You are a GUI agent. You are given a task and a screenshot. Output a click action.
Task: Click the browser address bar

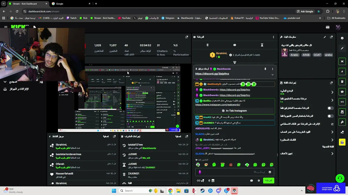(158, 11)
